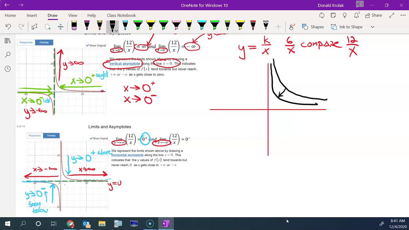Select the gray pencil tool
Image resolution: width=409 pixels, height=230 pixels.
point(266,26)
